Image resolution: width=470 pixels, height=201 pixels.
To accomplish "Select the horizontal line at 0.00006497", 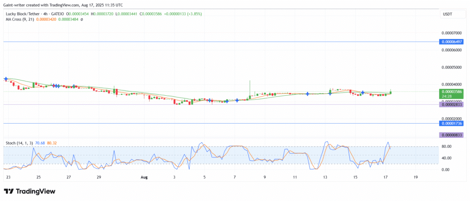I will pyautogui.click(x=221, y=42).
